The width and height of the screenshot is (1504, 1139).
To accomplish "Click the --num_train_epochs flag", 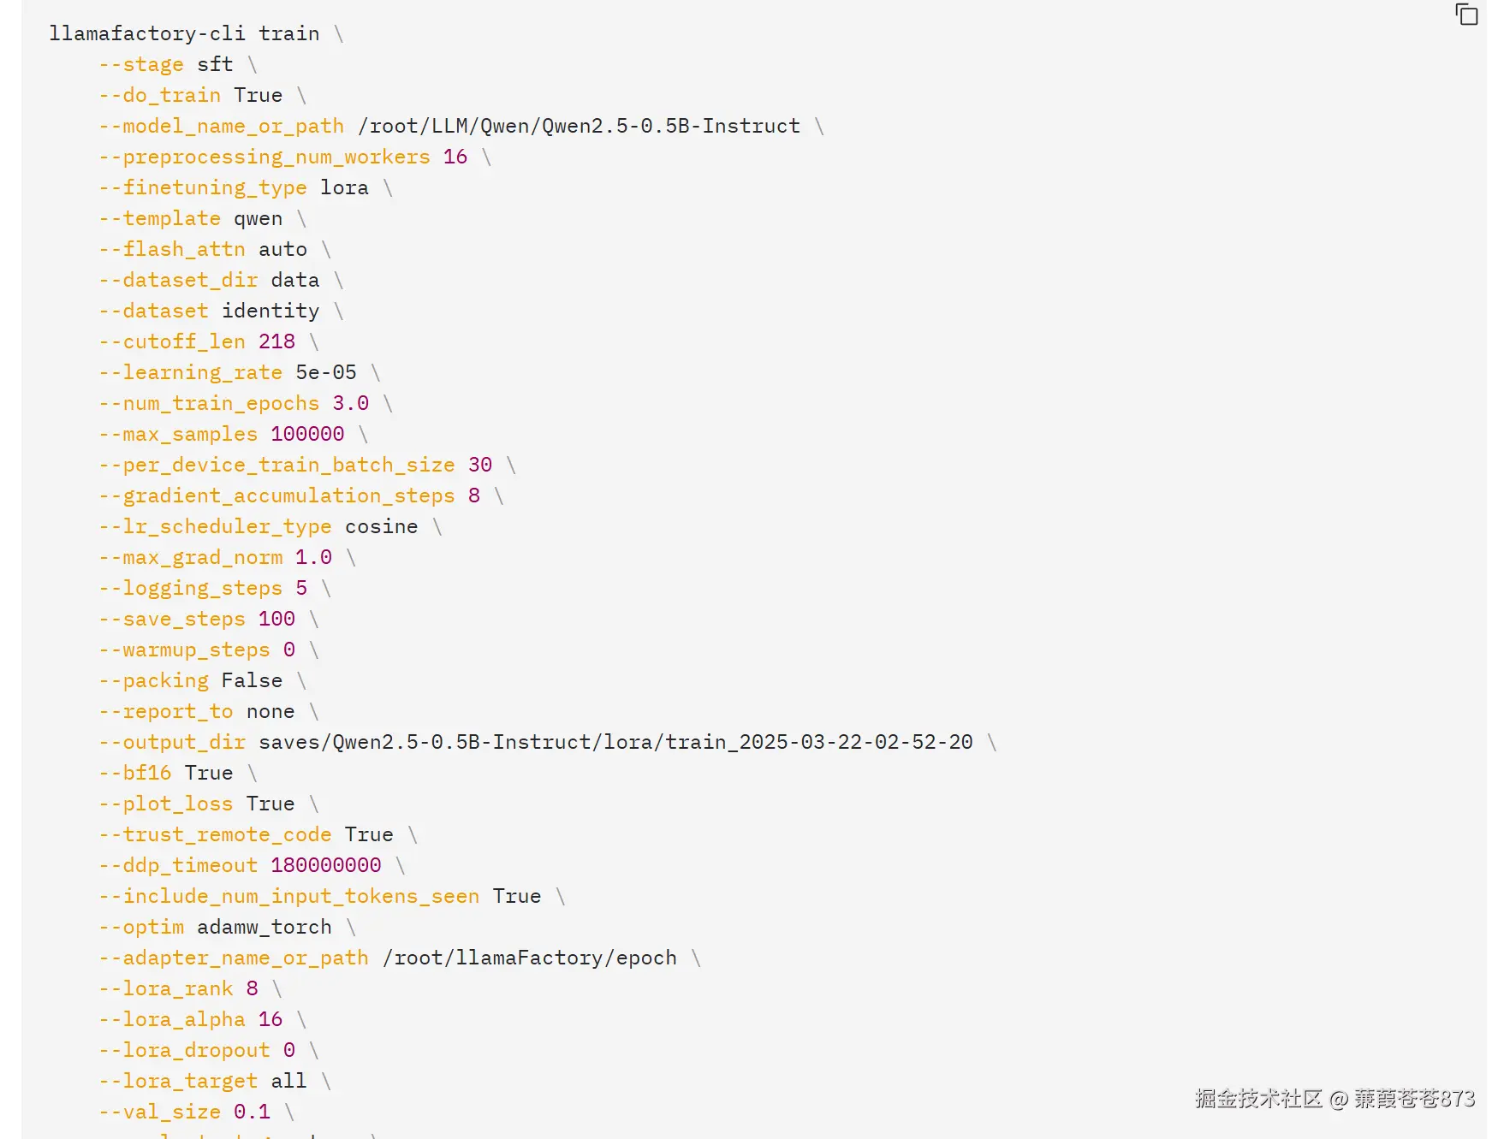I will [209, 403].
